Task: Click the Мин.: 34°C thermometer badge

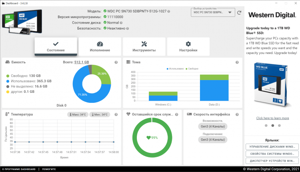Action: tap(99, 114)
